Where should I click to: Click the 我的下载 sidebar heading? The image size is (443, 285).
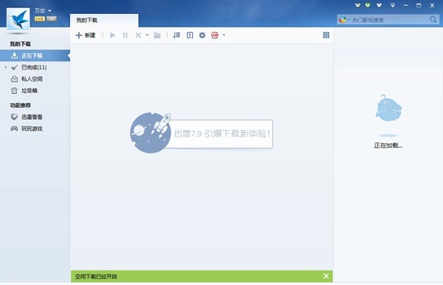[x=21, y=44]
